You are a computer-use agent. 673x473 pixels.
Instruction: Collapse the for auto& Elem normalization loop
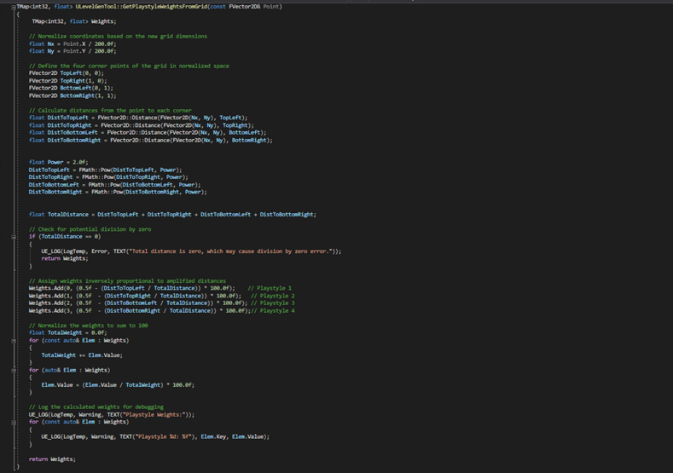13,371
